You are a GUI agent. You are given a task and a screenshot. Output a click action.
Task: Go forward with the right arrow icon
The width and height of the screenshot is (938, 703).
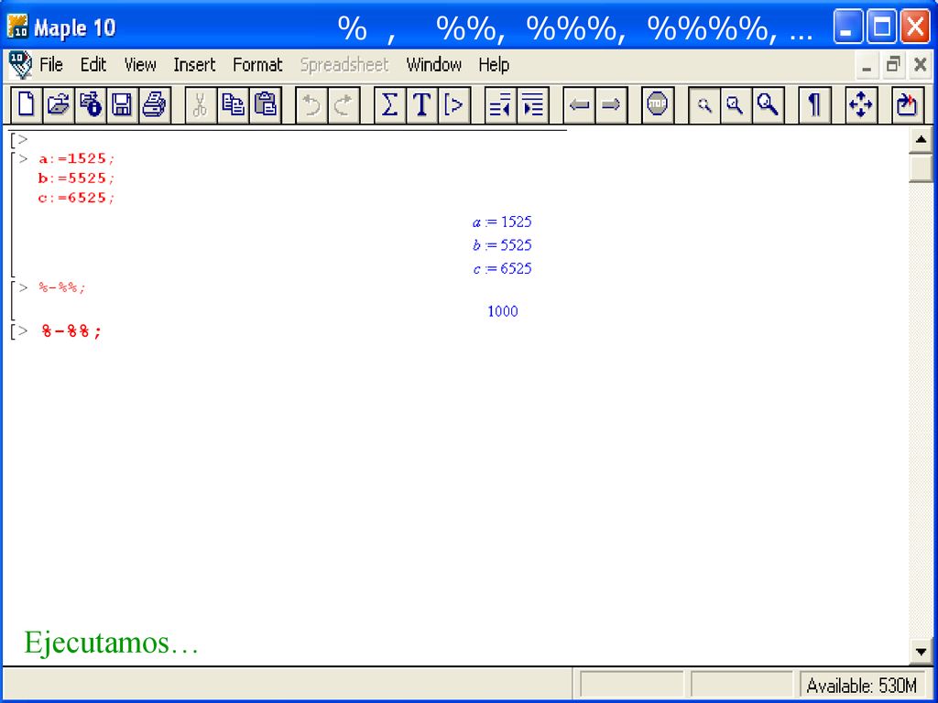(x=611, y=105)
